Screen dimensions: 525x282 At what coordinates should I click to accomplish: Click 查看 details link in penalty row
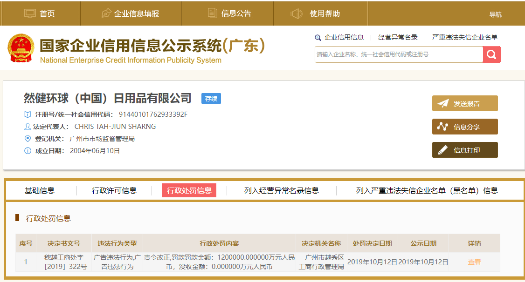[474, 262]
